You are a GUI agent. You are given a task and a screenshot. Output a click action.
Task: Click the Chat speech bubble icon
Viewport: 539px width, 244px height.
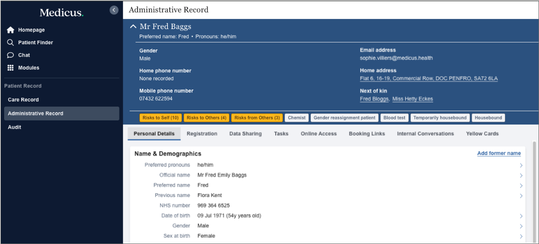coord(11,55)
